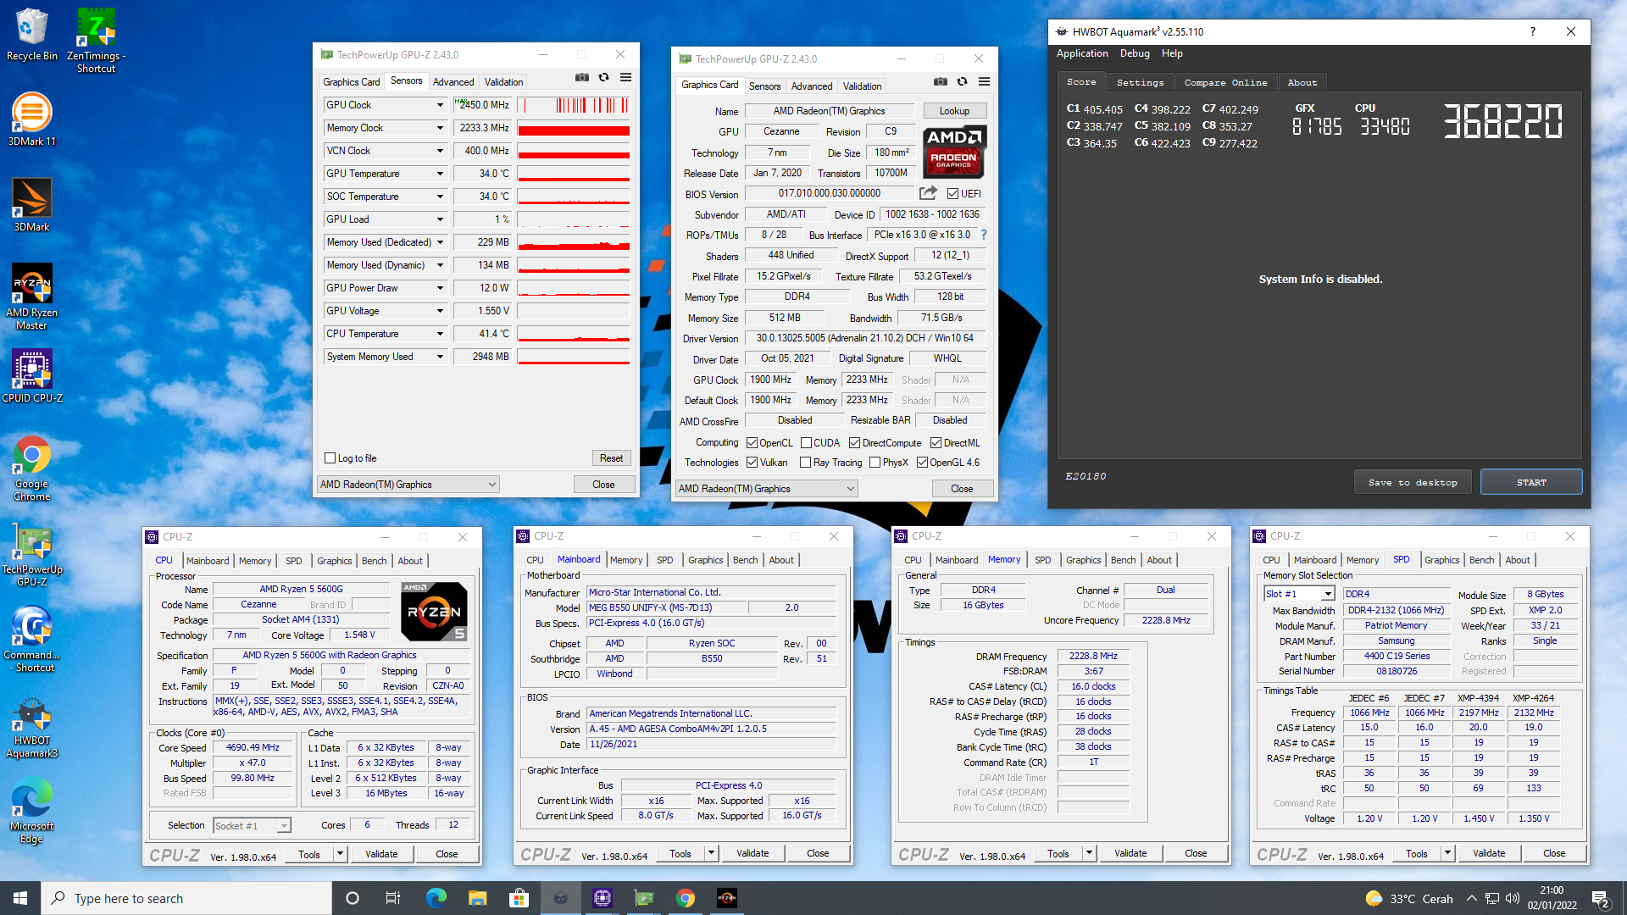The height and width of the screenshot is (915, 1627).
Task: Open Google Chrome desktop icon
Action: 31,469
